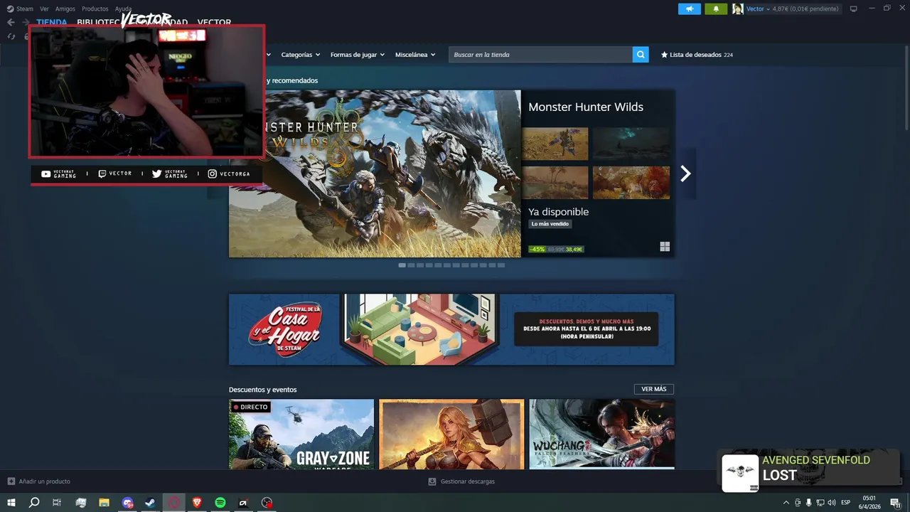Viewport: 910px width, 512px height.
Task: Expand the Categorías dropdown
Action: [x=300, y=55]
